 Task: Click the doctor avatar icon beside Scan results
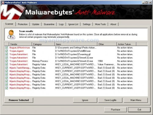click(x=11, y=34)
